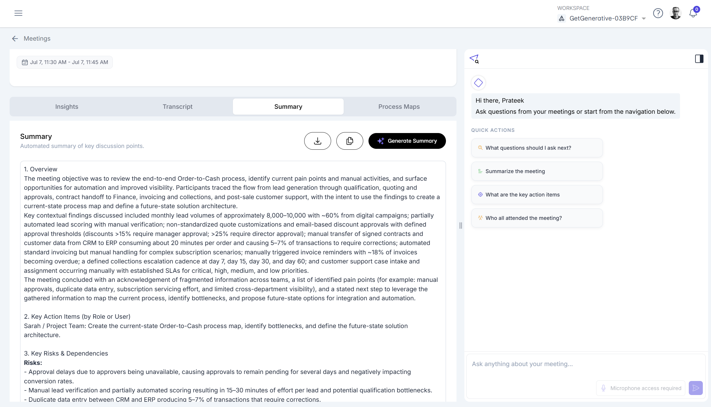Click the send message arrow button
Screen dimensions: 711x407
tap(696, 388)
